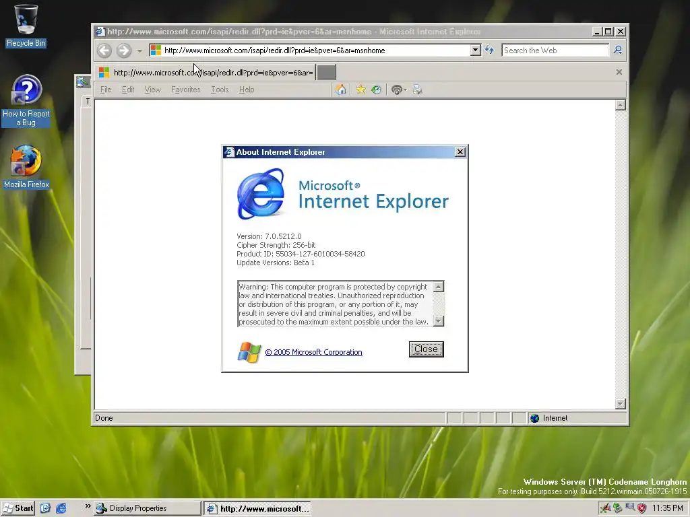Click the red security shield tray icon
This screenshot has width=690, height=517.
(x=641, y=508)
